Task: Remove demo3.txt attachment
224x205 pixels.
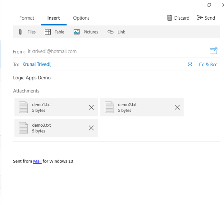Action: pos(91,128)
